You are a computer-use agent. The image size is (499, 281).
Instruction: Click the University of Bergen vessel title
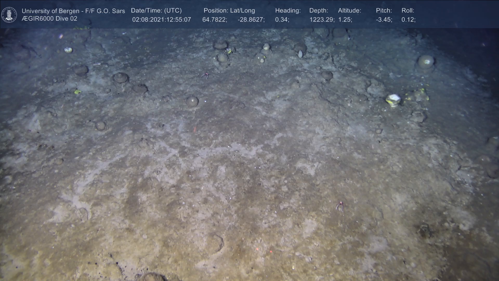(73, 11)
